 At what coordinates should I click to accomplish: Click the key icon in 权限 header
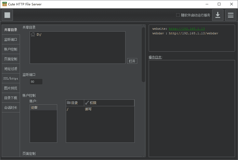point(87,103)
